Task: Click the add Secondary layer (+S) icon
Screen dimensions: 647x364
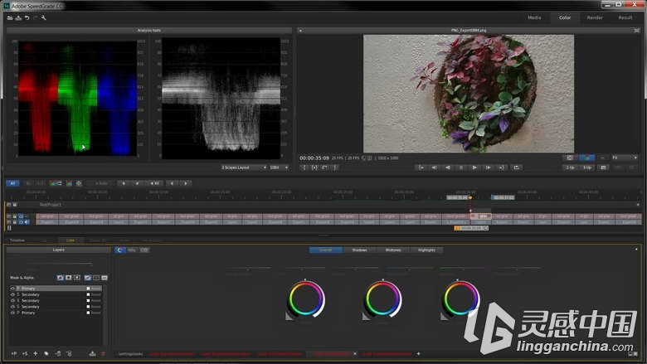Action: pyautogui.click(x=25, y=354)
